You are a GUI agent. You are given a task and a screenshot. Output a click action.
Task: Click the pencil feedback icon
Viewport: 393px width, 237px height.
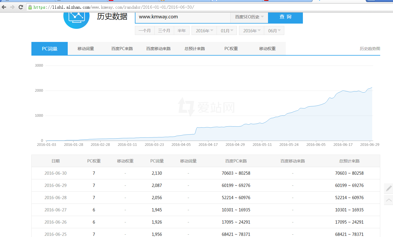tap(389, 188)
